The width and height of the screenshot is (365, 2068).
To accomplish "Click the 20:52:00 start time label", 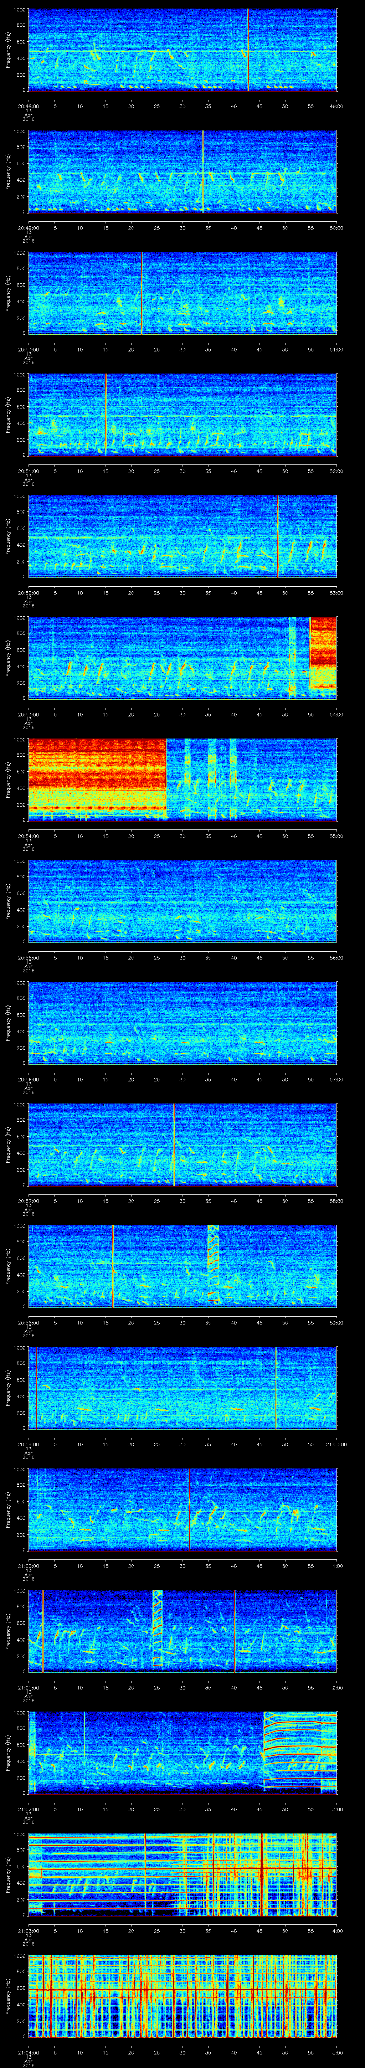I will (28, 592).
